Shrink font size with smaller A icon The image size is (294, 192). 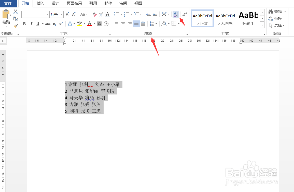74,14
